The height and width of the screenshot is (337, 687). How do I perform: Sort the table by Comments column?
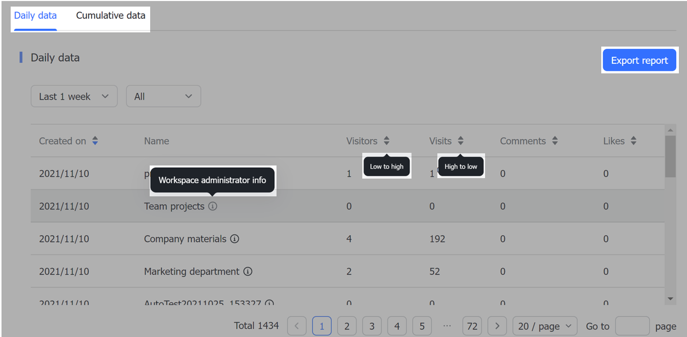pyautogui.click(x=555, y=141)
